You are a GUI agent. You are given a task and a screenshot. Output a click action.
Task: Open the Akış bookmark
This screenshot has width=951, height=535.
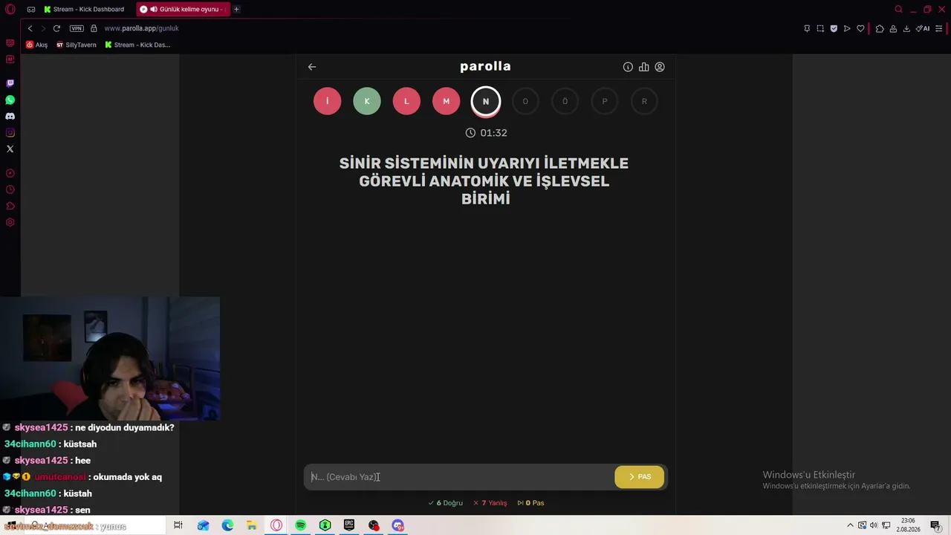(x=37, y=45)
